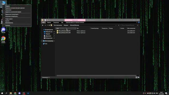Click Microsoft Store LTSC 2019 folder icon
The height and width of the screenshot is (95, 169).
(57, 33)
